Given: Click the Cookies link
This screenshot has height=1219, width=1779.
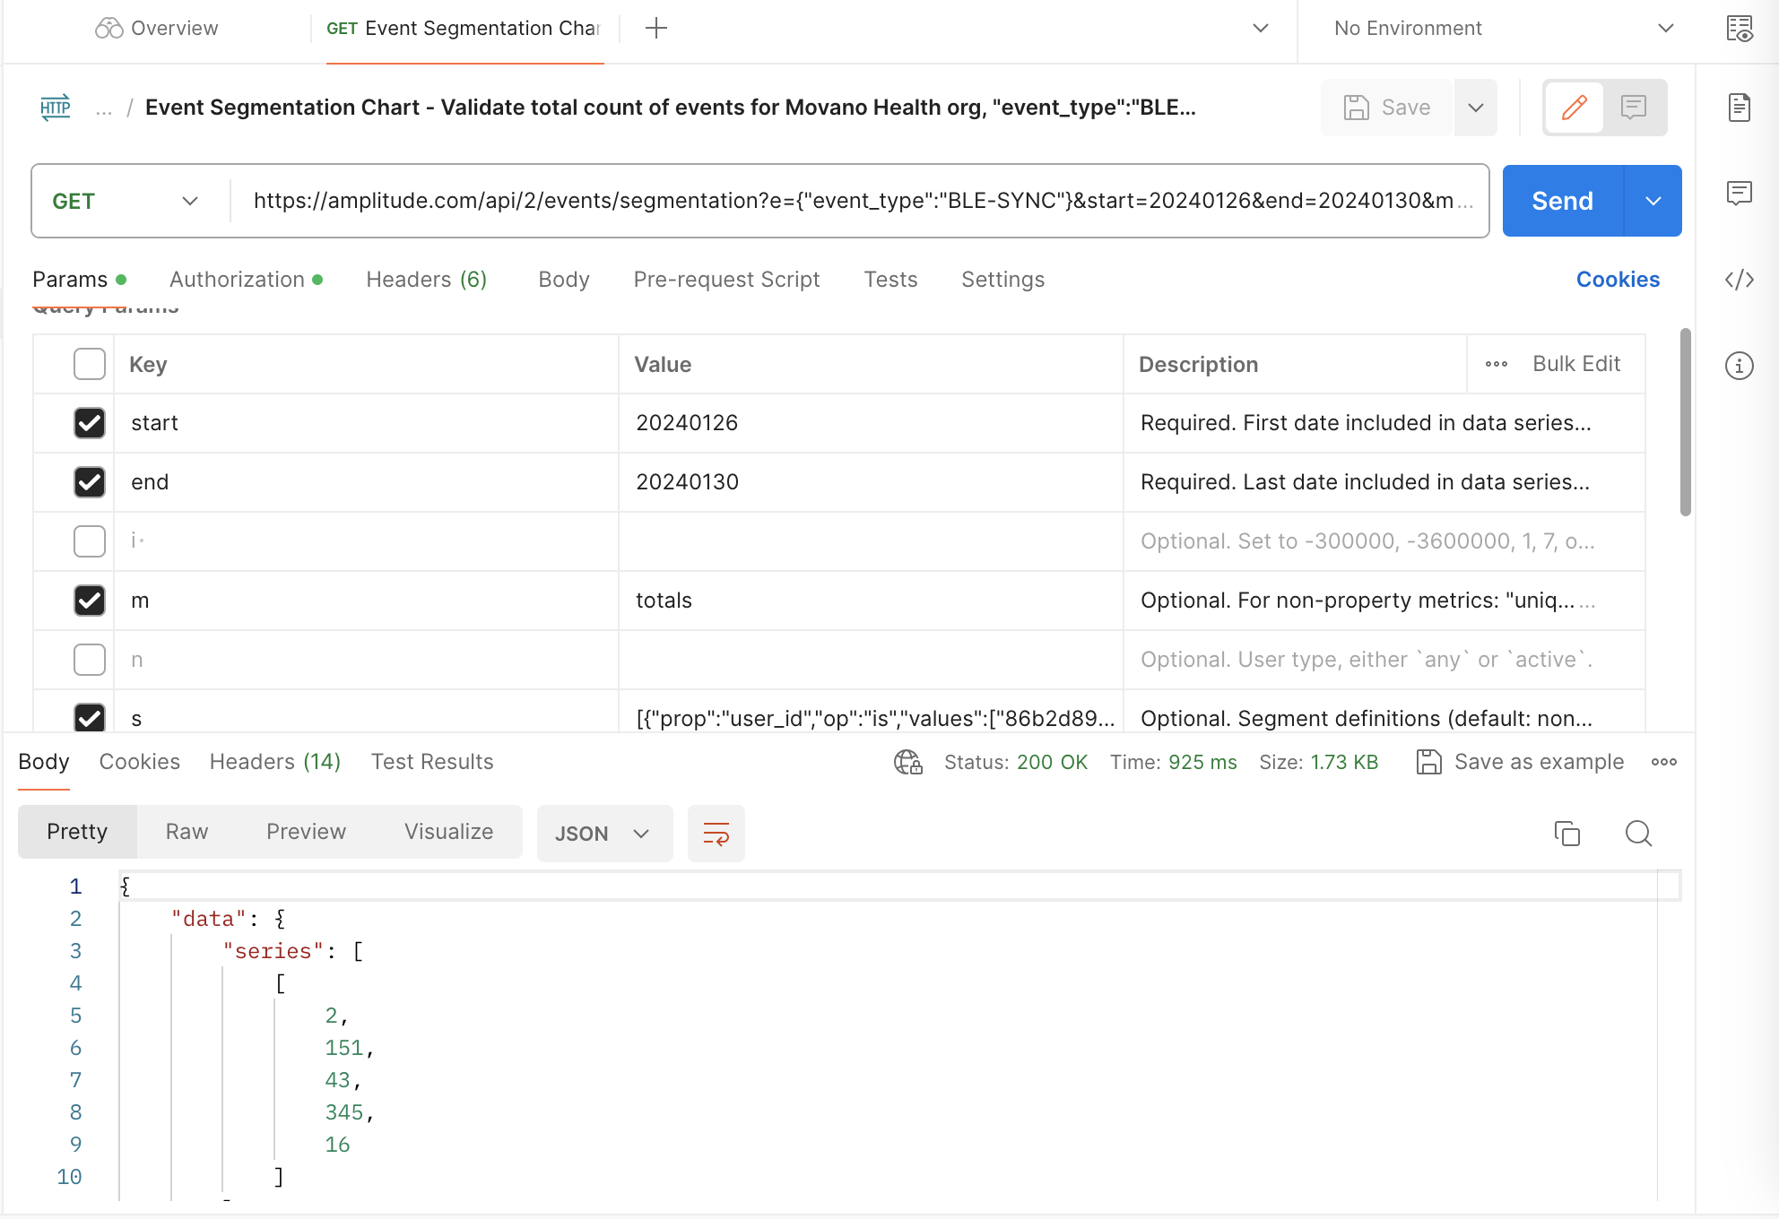Looking at the screenshot, I should [1617, 280].
